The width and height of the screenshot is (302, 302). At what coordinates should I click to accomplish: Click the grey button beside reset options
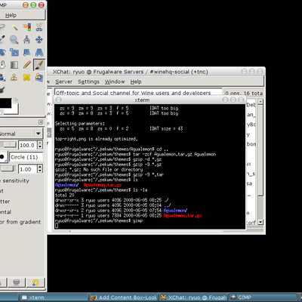coord(17,282)
